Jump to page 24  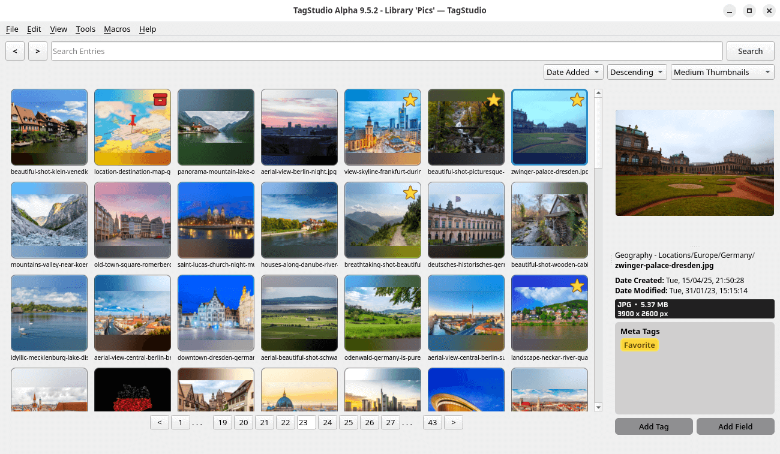tap(327, 422)
